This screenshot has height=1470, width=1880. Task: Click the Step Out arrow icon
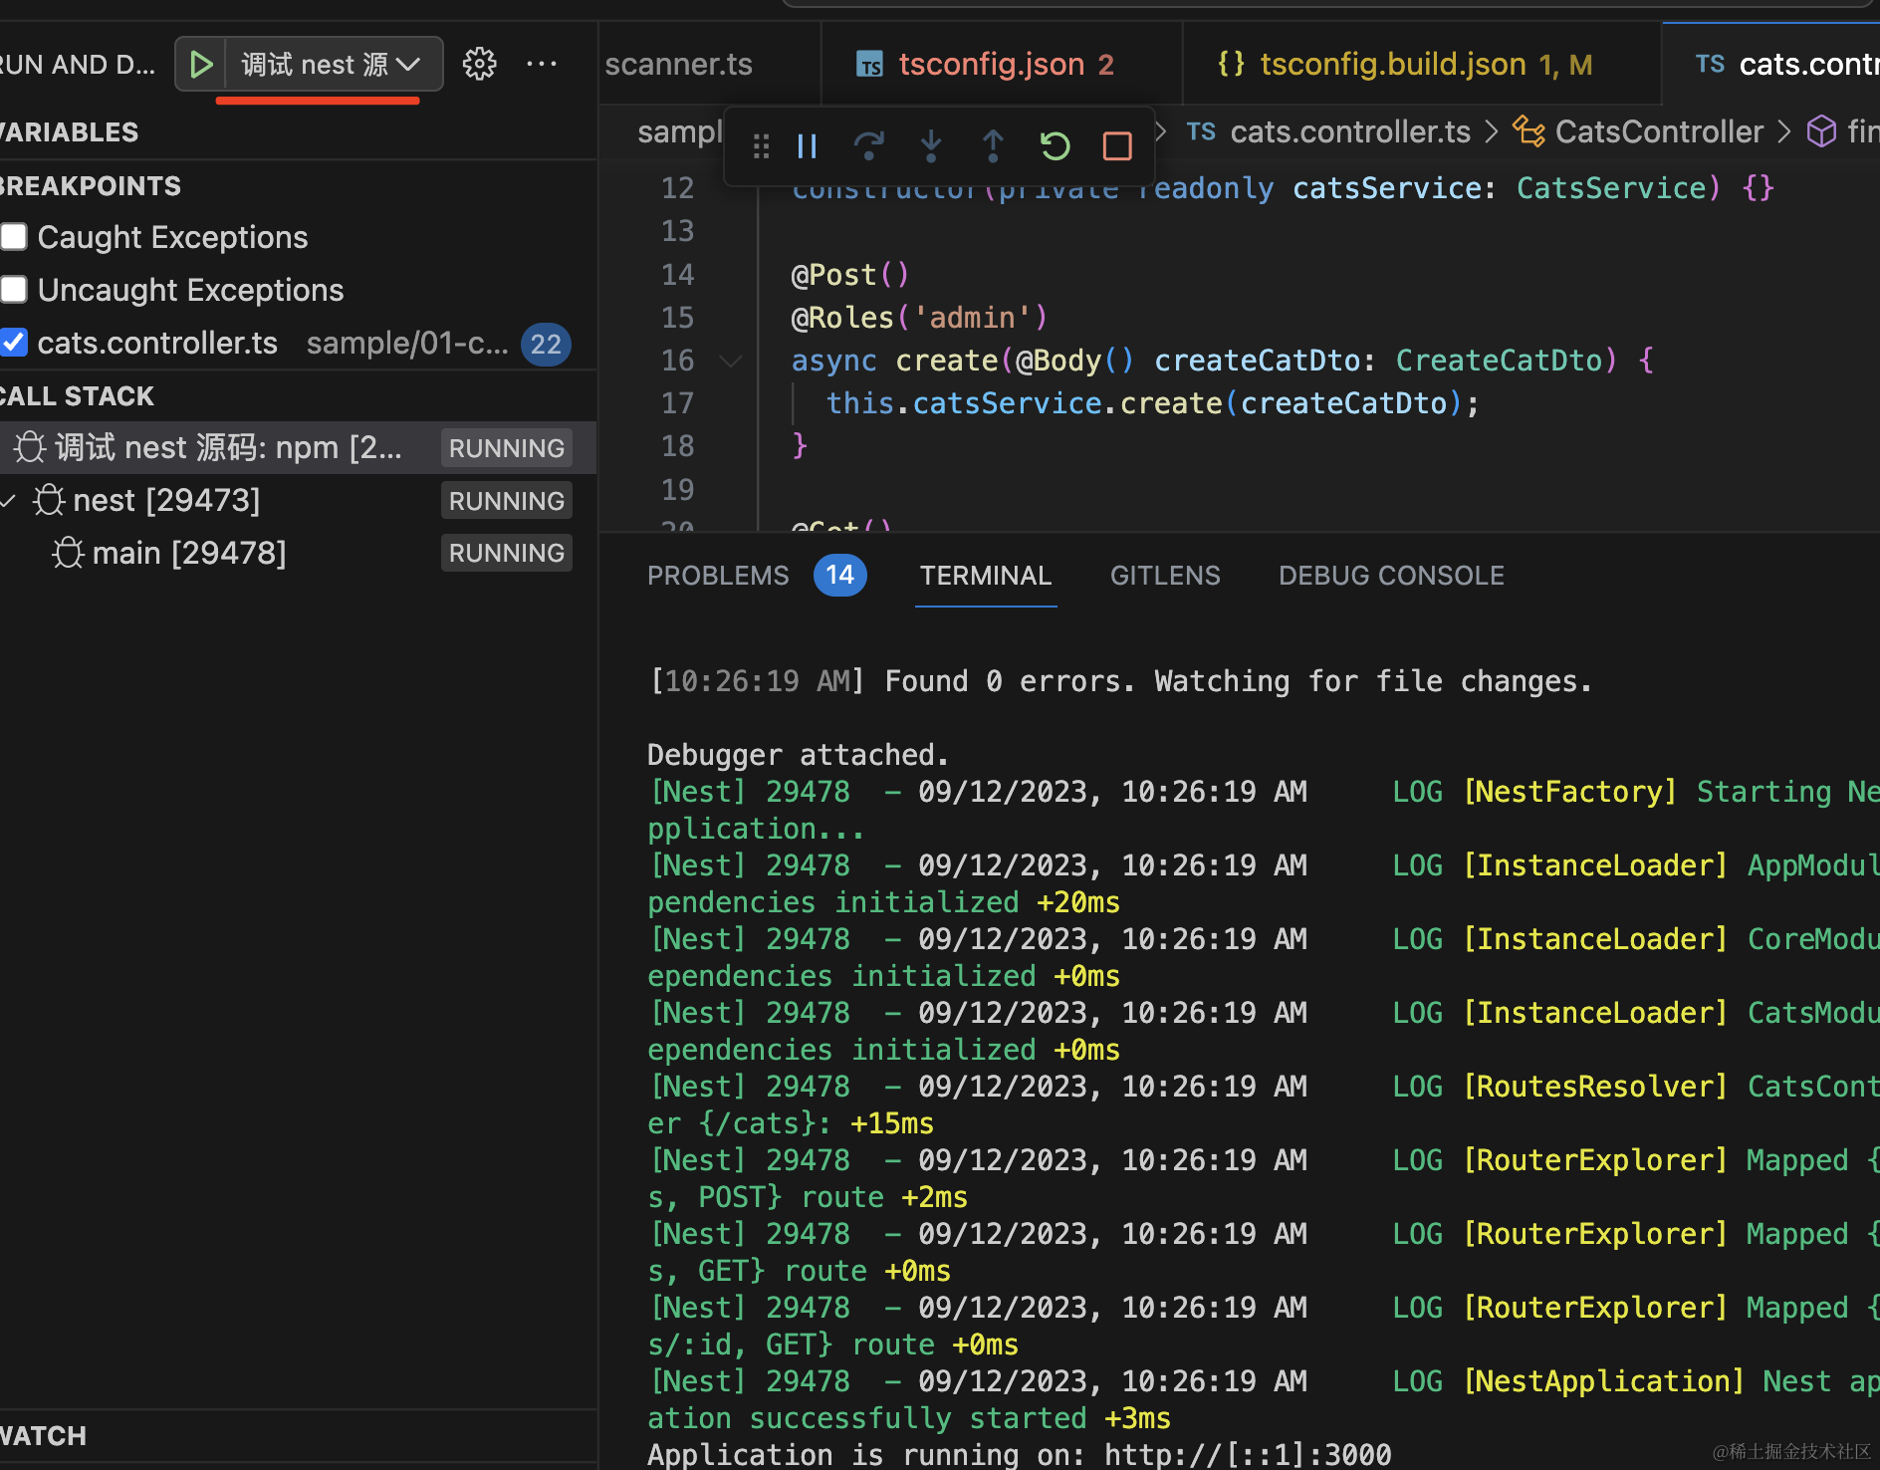(993, 146)
